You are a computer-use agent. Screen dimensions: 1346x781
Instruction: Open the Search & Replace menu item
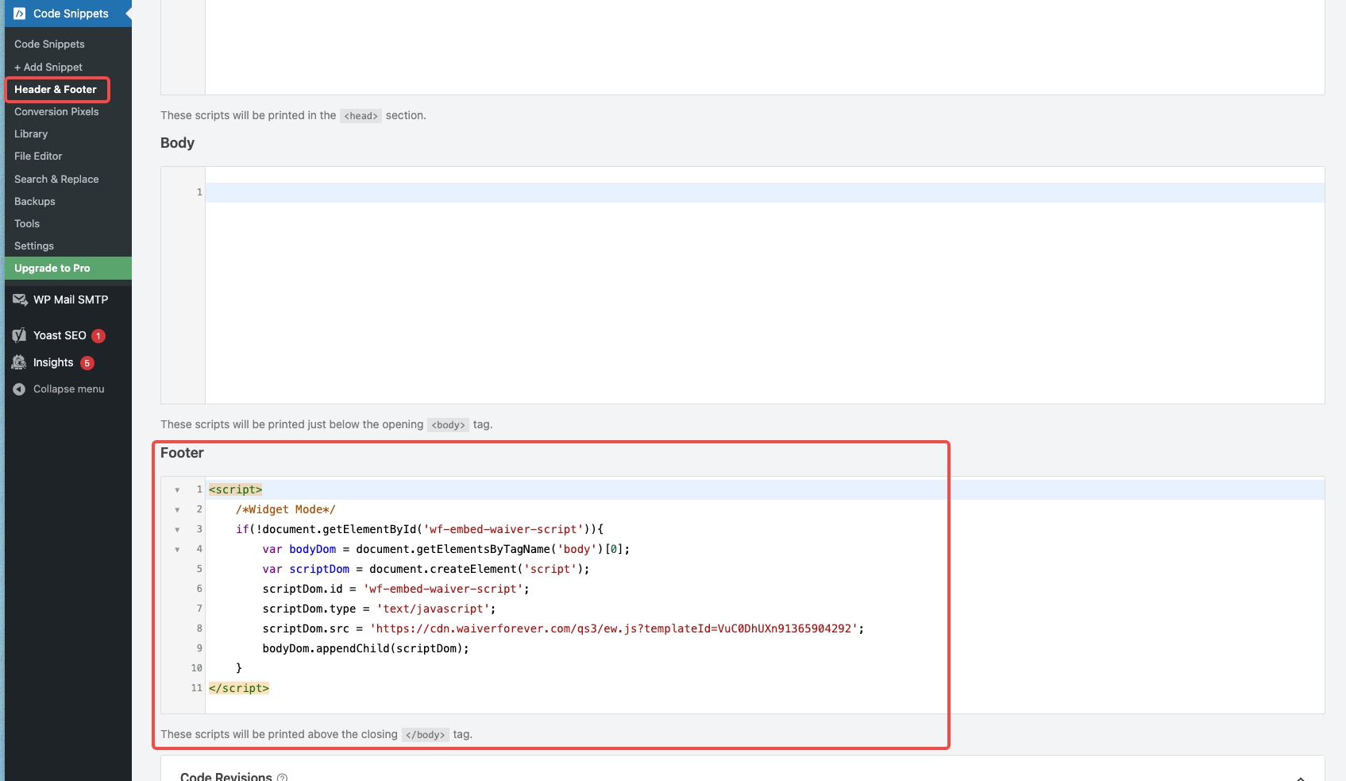click(x=56, y=180)
